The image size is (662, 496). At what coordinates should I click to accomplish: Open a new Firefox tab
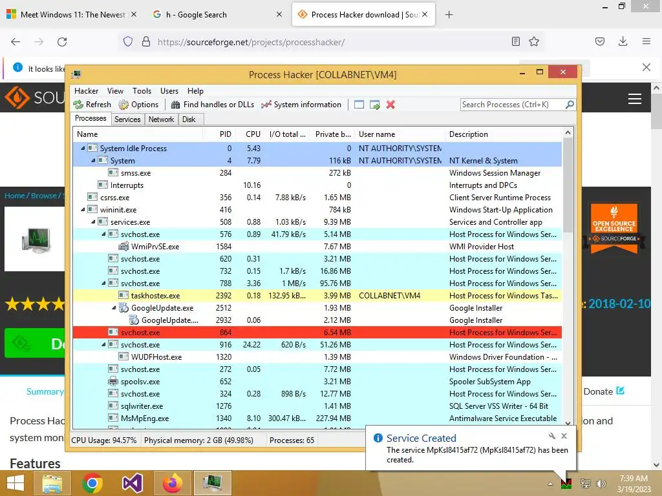pyautogui.click(x=449, y=15)
